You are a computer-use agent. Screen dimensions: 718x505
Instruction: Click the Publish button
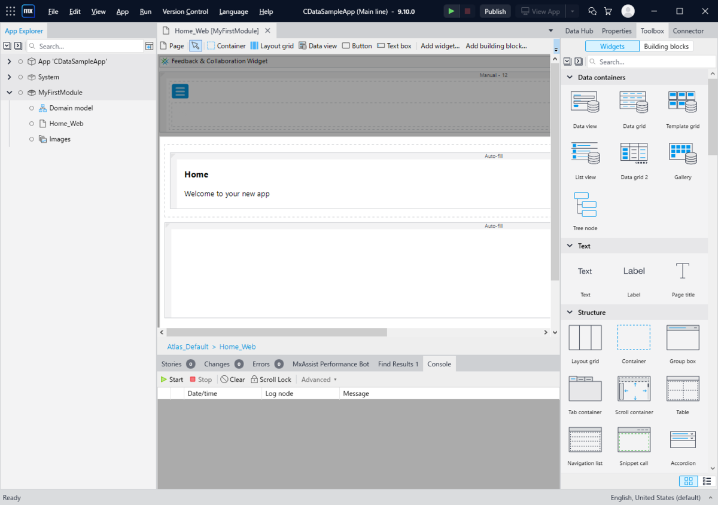[495, 11]
